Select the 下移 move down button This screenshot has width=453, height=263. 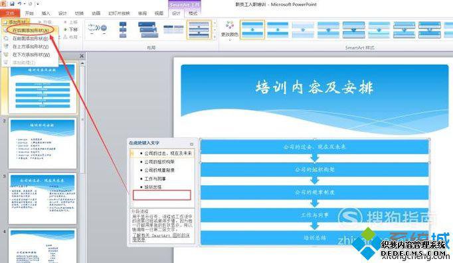pyautogui.click(x=71, y=29)
